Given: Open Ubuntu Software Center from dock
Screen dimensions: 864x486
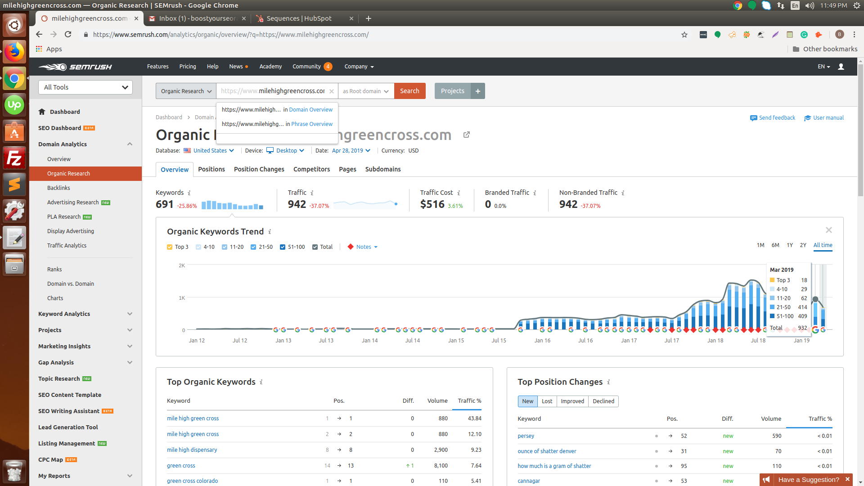Looking at the screenshot, I should tap(14, 132).
